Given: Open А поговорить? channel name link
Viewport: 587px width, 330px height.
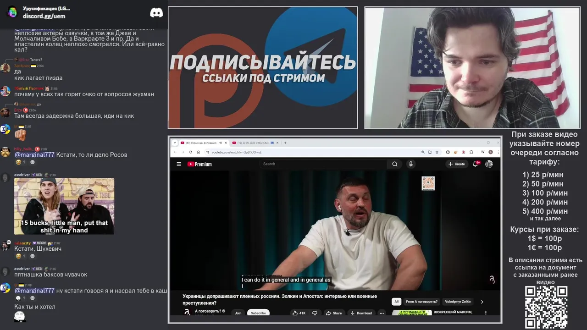Looking at the screenshot, I should click(208, 311).
